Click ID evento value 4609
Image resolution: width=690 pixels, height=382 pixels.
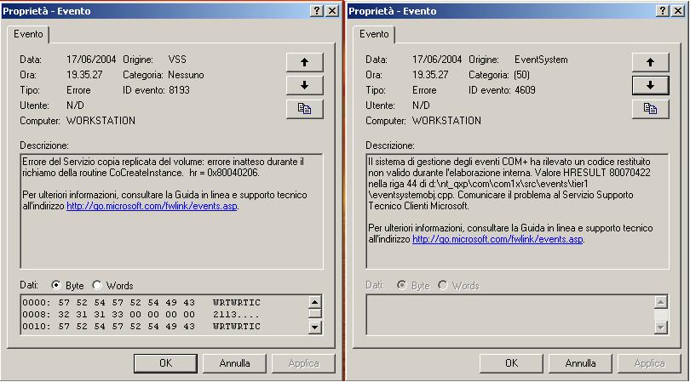(x=525, y=90)
